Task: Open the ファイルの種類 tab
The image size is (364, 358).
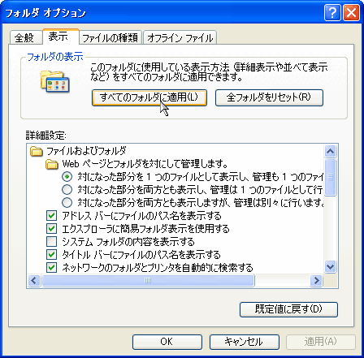Action: tap(110, 37)
